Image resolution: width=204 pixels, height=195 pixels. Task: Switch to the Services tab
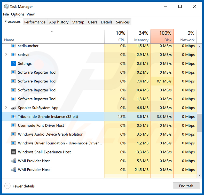point(123,22)
